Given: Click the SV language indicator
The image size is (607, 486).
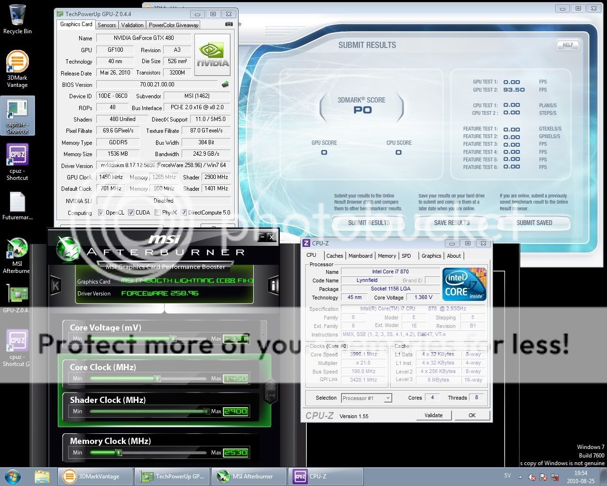Looking at the screenshot, I should pos(507,476).
